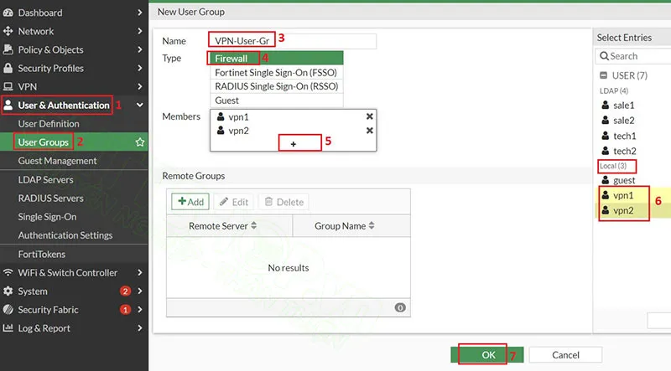This screenshot has height=371, width=671.
Task: Expand the VPN menu chevron
Action: [139, 87]
